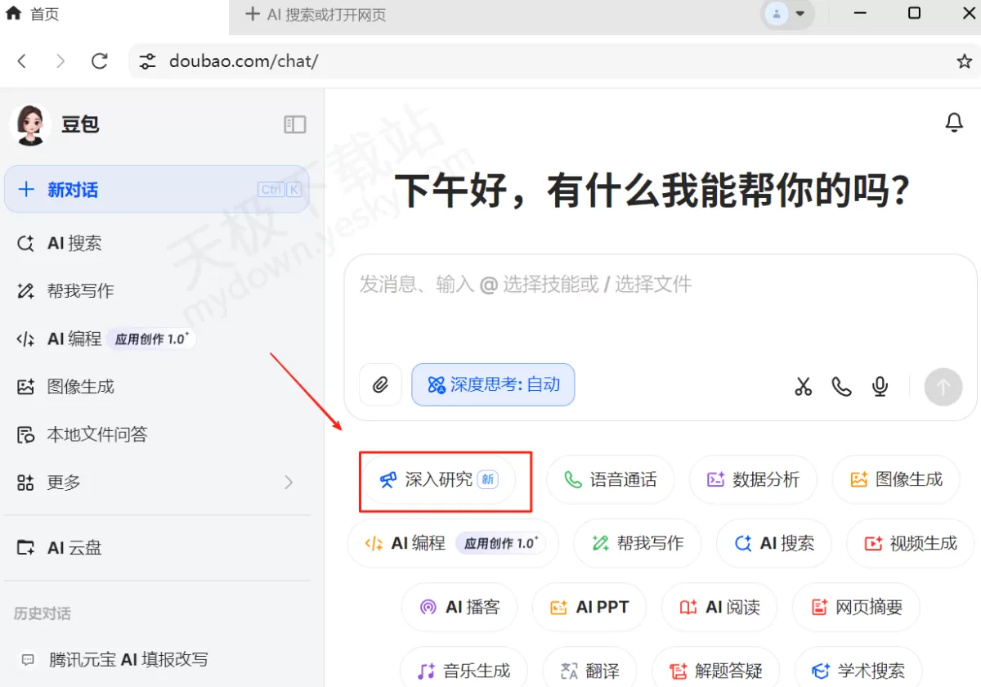Open site settings icon in address bar
The height and width of the screenshot is (687, 981).
147,61
